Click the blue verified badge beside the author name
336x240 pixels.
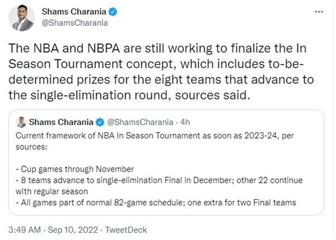pos(113,12)
